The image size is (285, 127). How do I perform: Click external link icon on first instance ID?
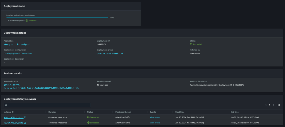[x=25, y=117]
